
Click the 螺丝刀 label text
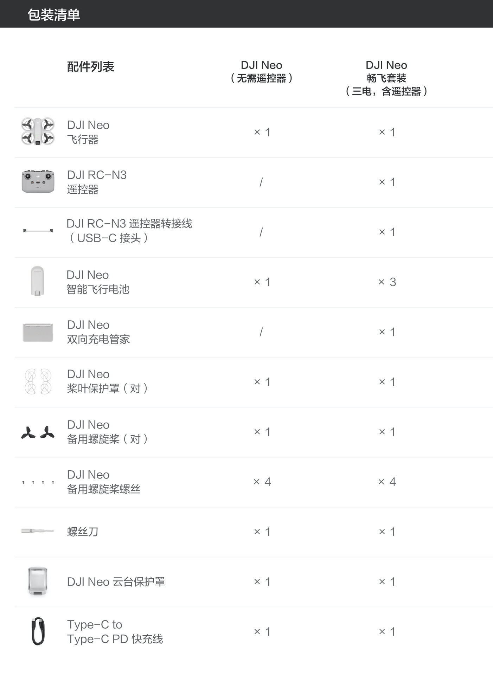pos(83,532)
